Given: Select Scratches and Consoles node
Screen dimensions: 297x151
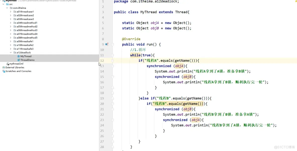Looking at the screenshot, I should click(18, 71).
